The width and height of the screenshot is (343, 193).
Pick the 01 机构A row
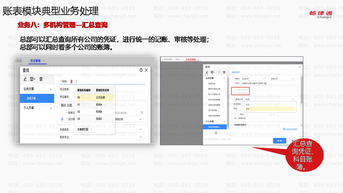(x=95, y=105)
